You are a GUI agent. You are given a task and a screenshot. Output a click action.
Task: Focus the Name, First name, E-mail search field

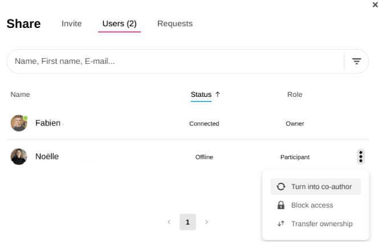pyautogui.click(x=171, y=62)
